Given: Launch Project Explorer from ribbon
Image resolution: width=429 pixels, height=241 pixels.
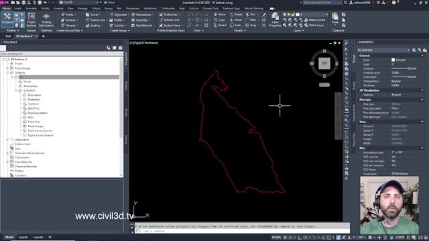Looking at the screenshot, I should coord(32,20).
